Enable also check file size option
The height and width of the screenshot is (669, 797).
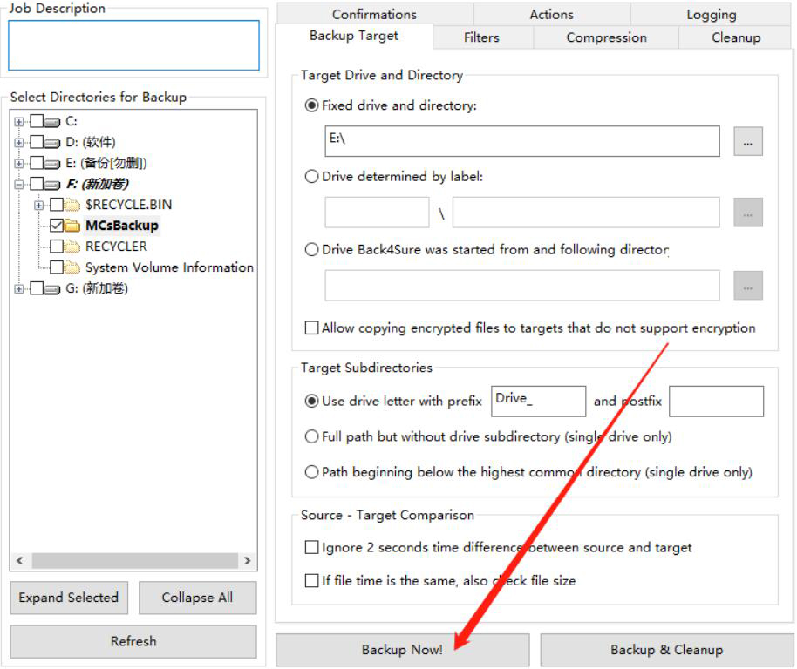tap(311, 580)
